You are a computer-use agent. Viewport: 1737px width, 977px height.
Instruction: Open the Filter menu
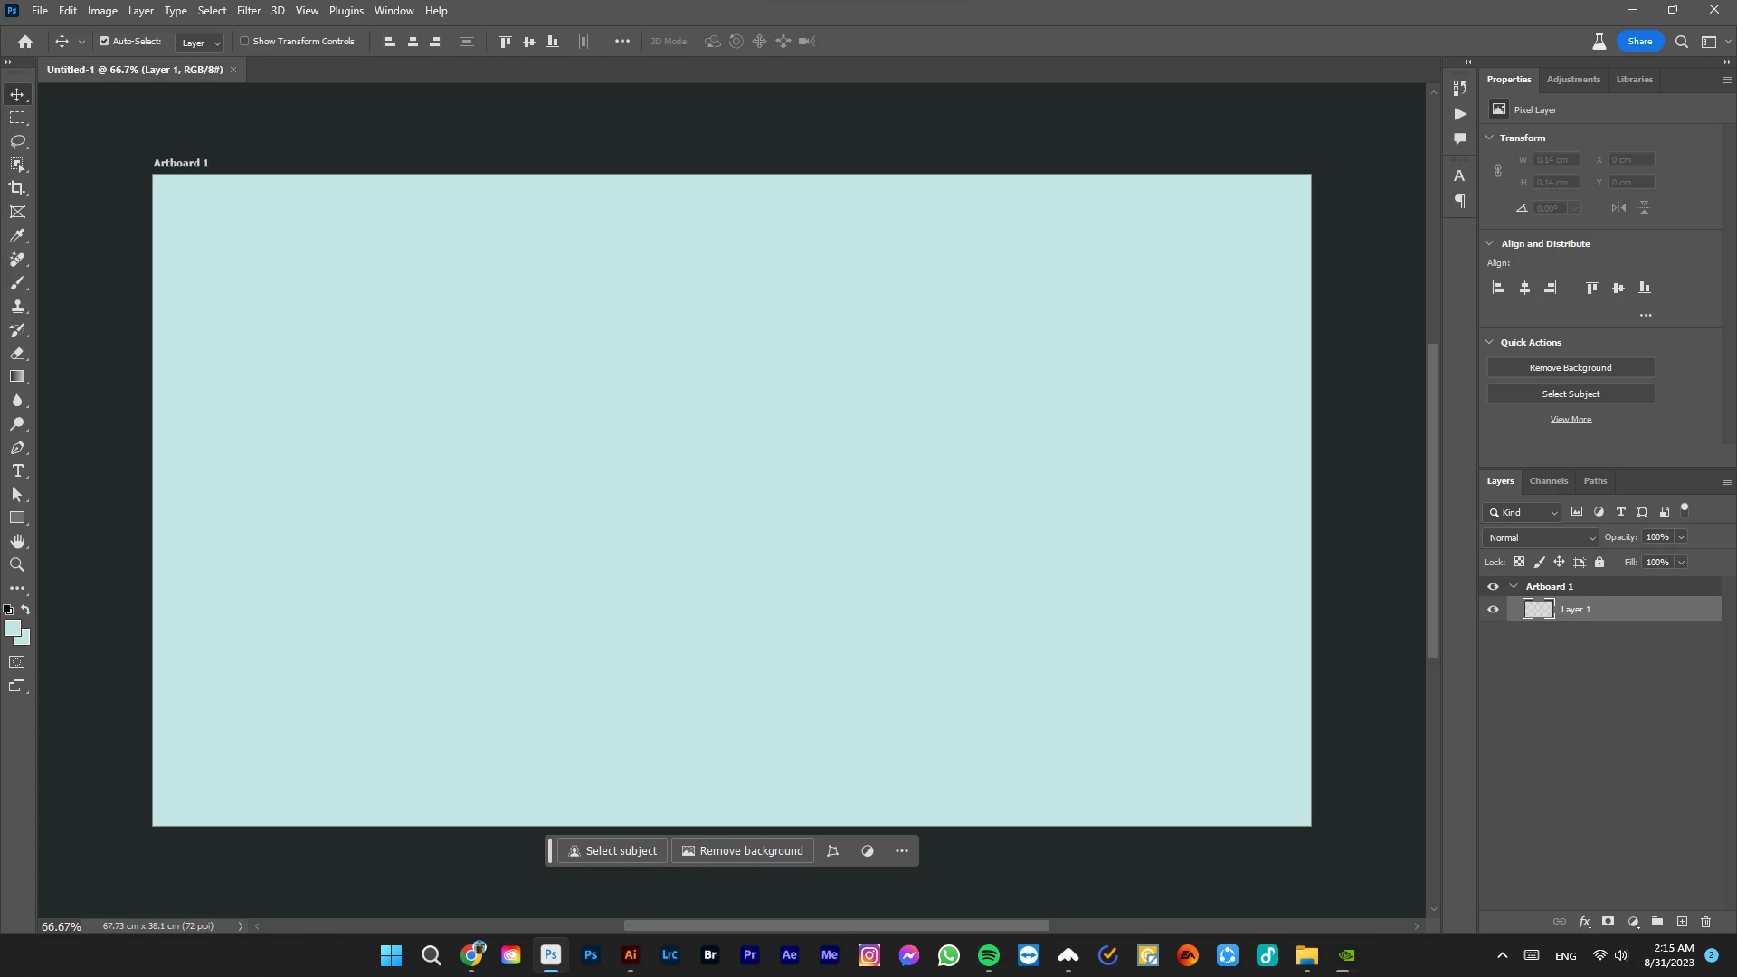(249, 11)
